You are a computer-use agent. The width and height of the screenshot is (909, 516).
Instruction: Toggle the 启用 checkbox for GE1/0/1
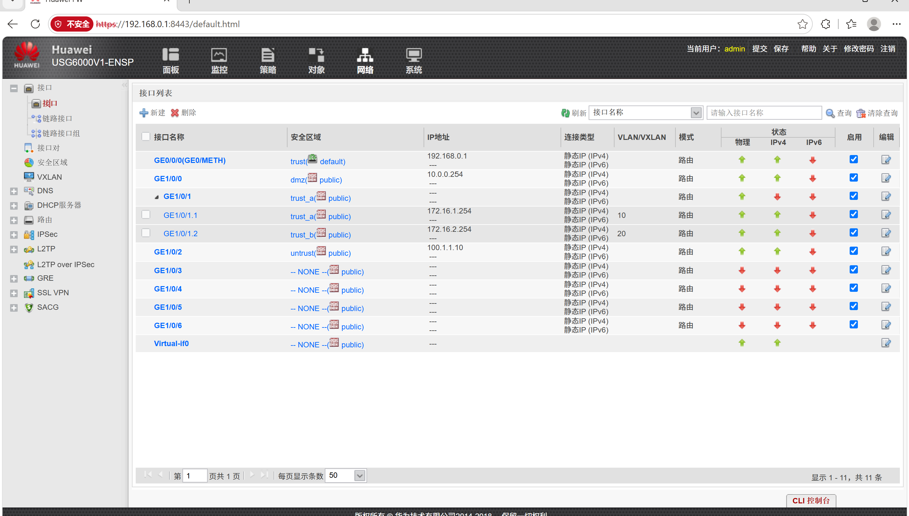pyautogui.click(x=854, y=196)
